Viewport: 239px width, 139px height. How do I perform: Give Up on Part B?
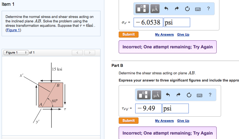(183, 121)
